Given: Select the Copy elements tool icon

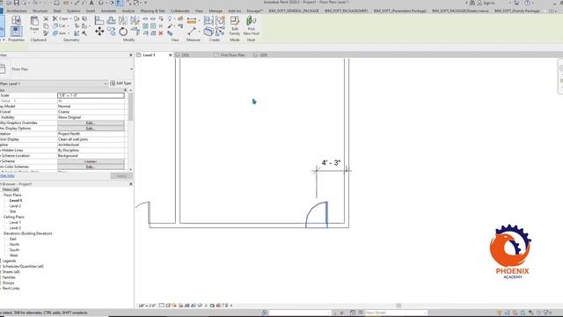Looking at the screenshot, I should coord(112,32).
